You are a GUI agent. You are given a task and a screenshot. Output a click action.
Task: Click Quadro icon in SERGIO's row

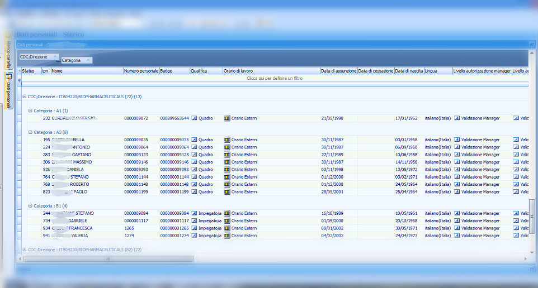tap(194, 118)
